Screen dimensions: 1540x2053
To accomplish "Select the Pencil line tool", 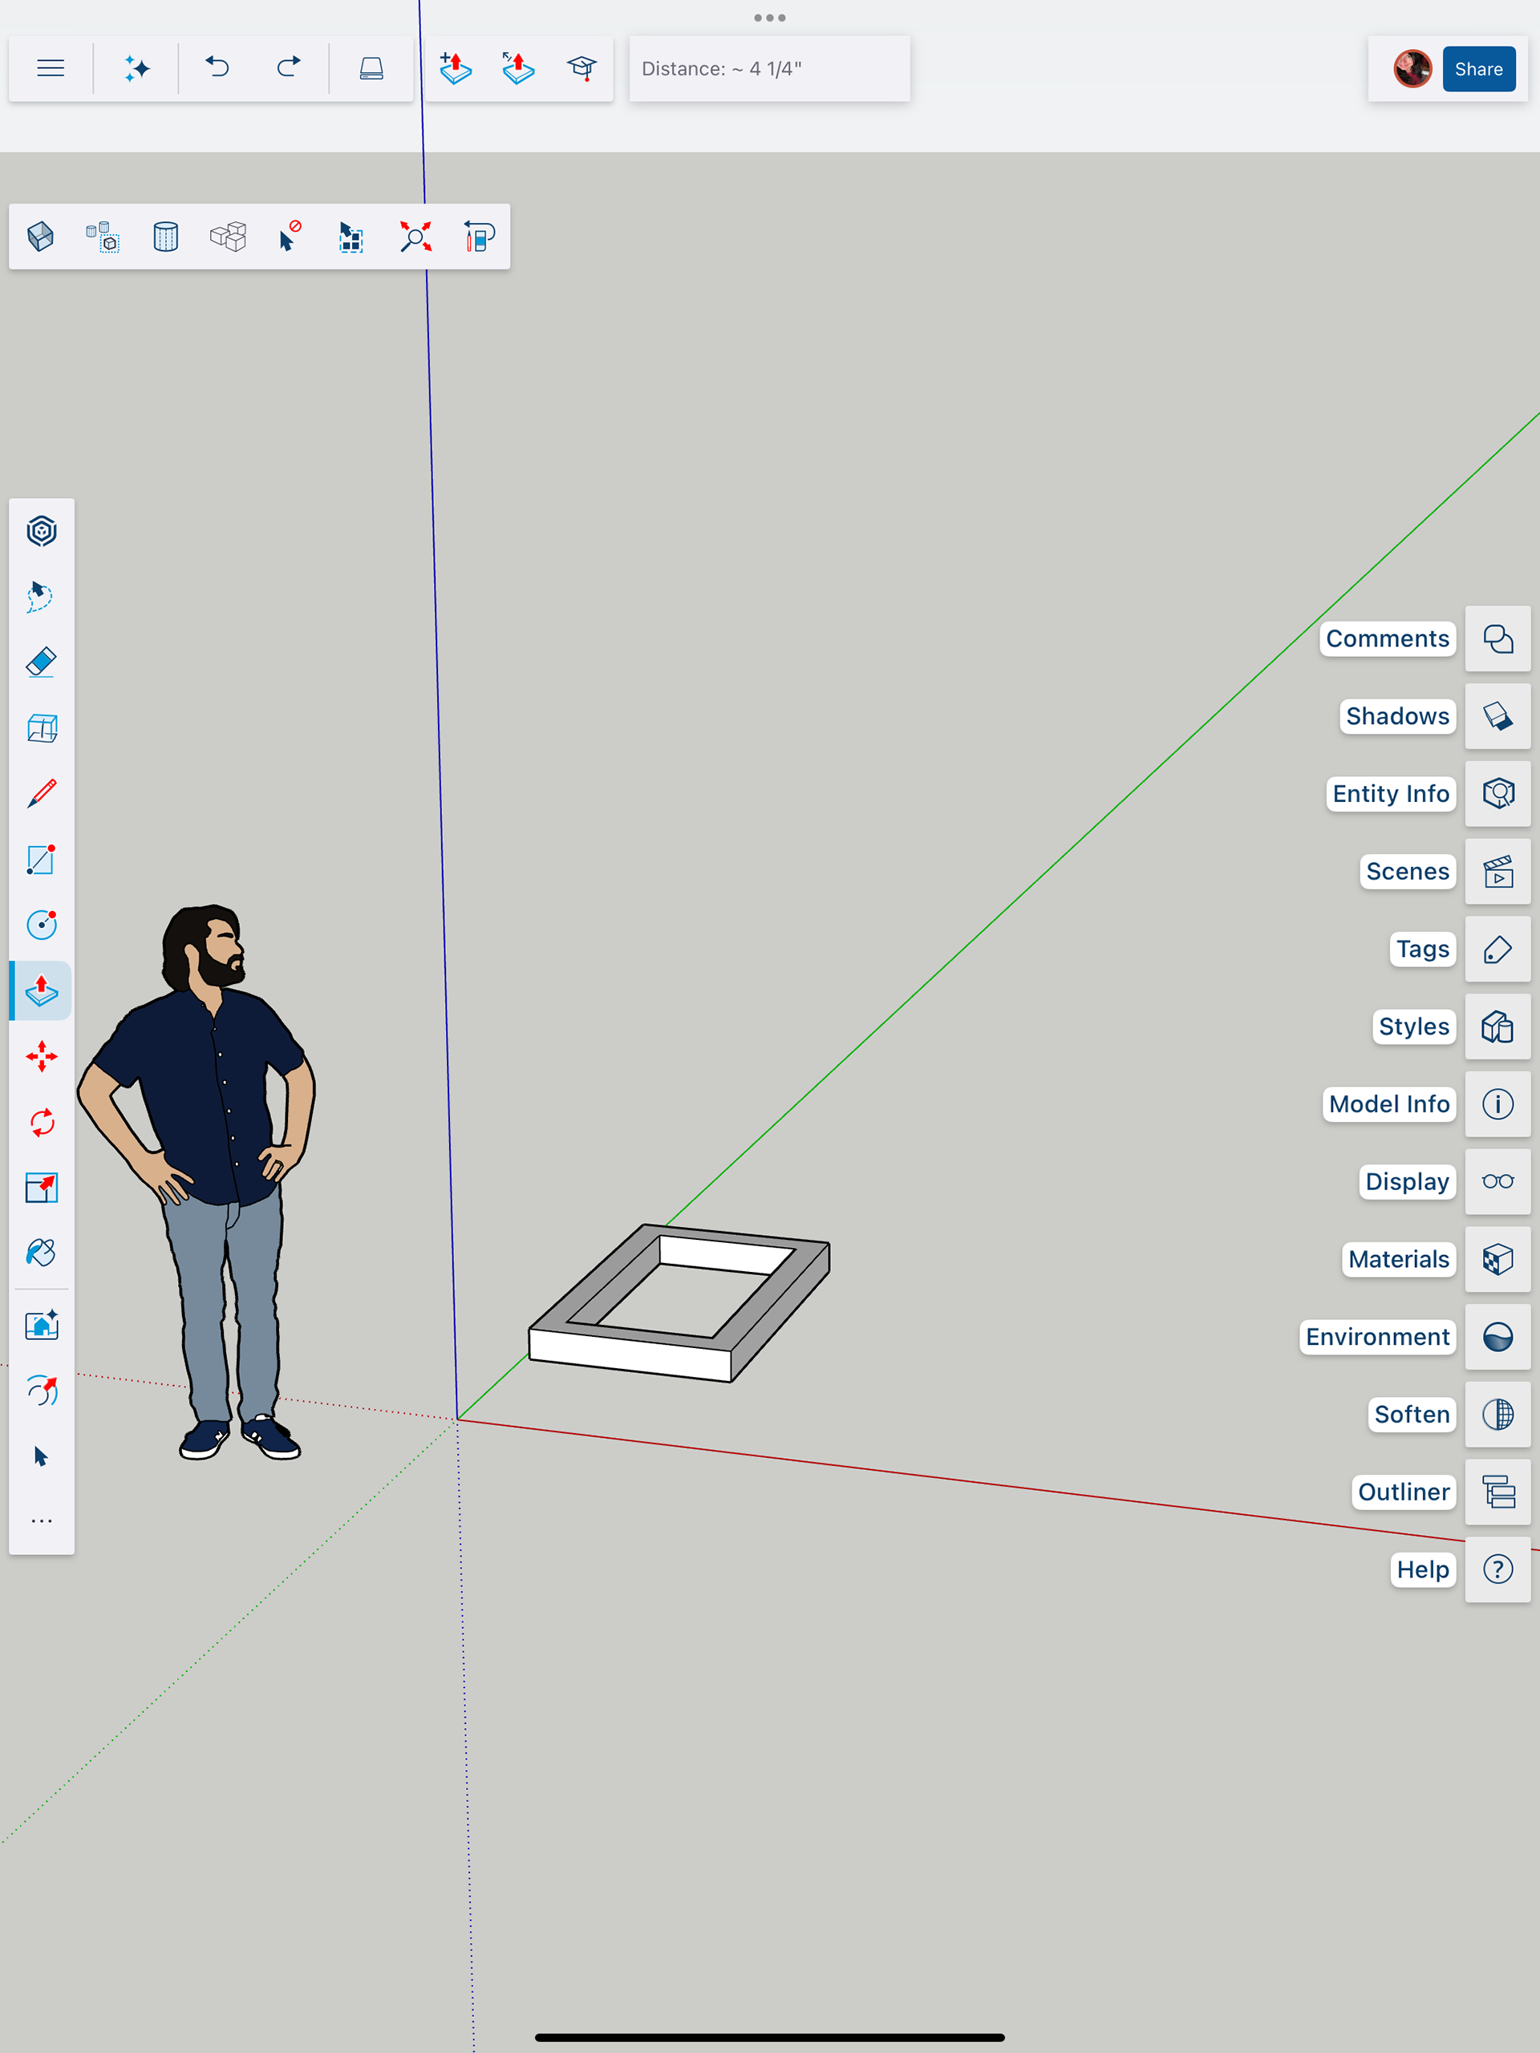I will pyautogui.click(x=42, y=794).
